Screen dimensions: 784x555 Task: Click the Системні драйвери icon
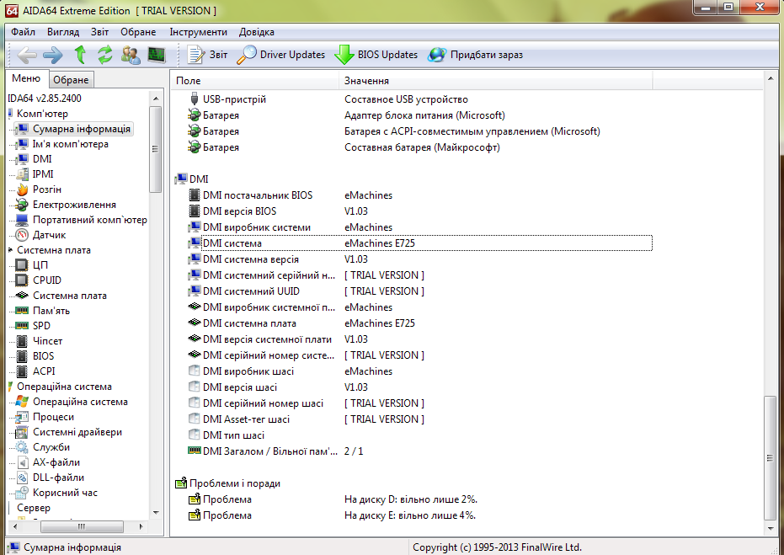click(x=22, y=432)
